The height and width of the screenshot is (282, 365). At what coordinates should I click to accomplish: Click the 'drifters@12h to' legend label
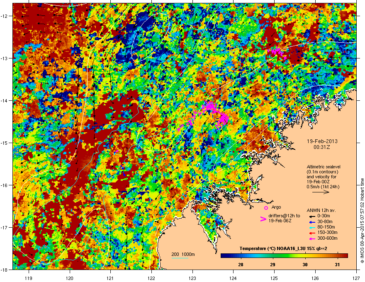coord(284,216)
